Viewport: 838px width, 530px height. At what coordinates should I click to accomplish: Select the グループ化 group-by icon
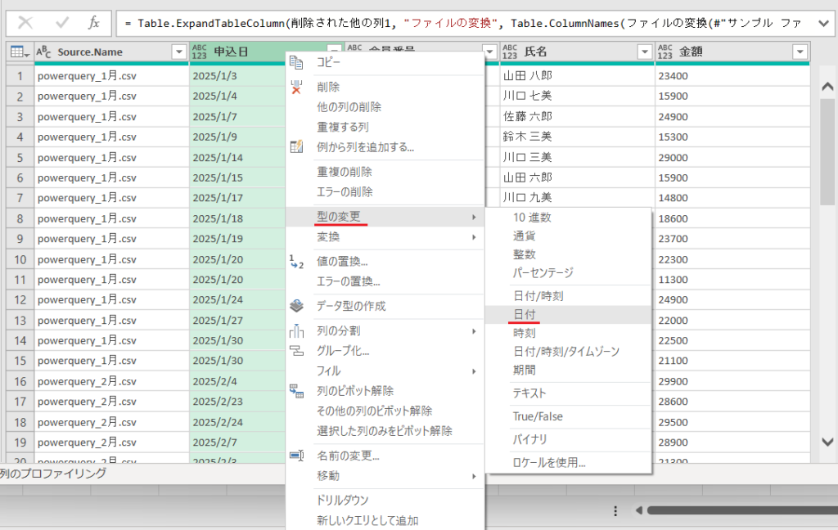tap(296, 351)
